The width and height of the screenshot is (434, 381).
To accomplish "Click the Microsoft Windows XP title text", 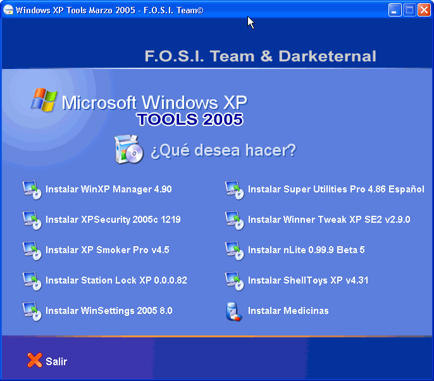I will coord(154,103).
